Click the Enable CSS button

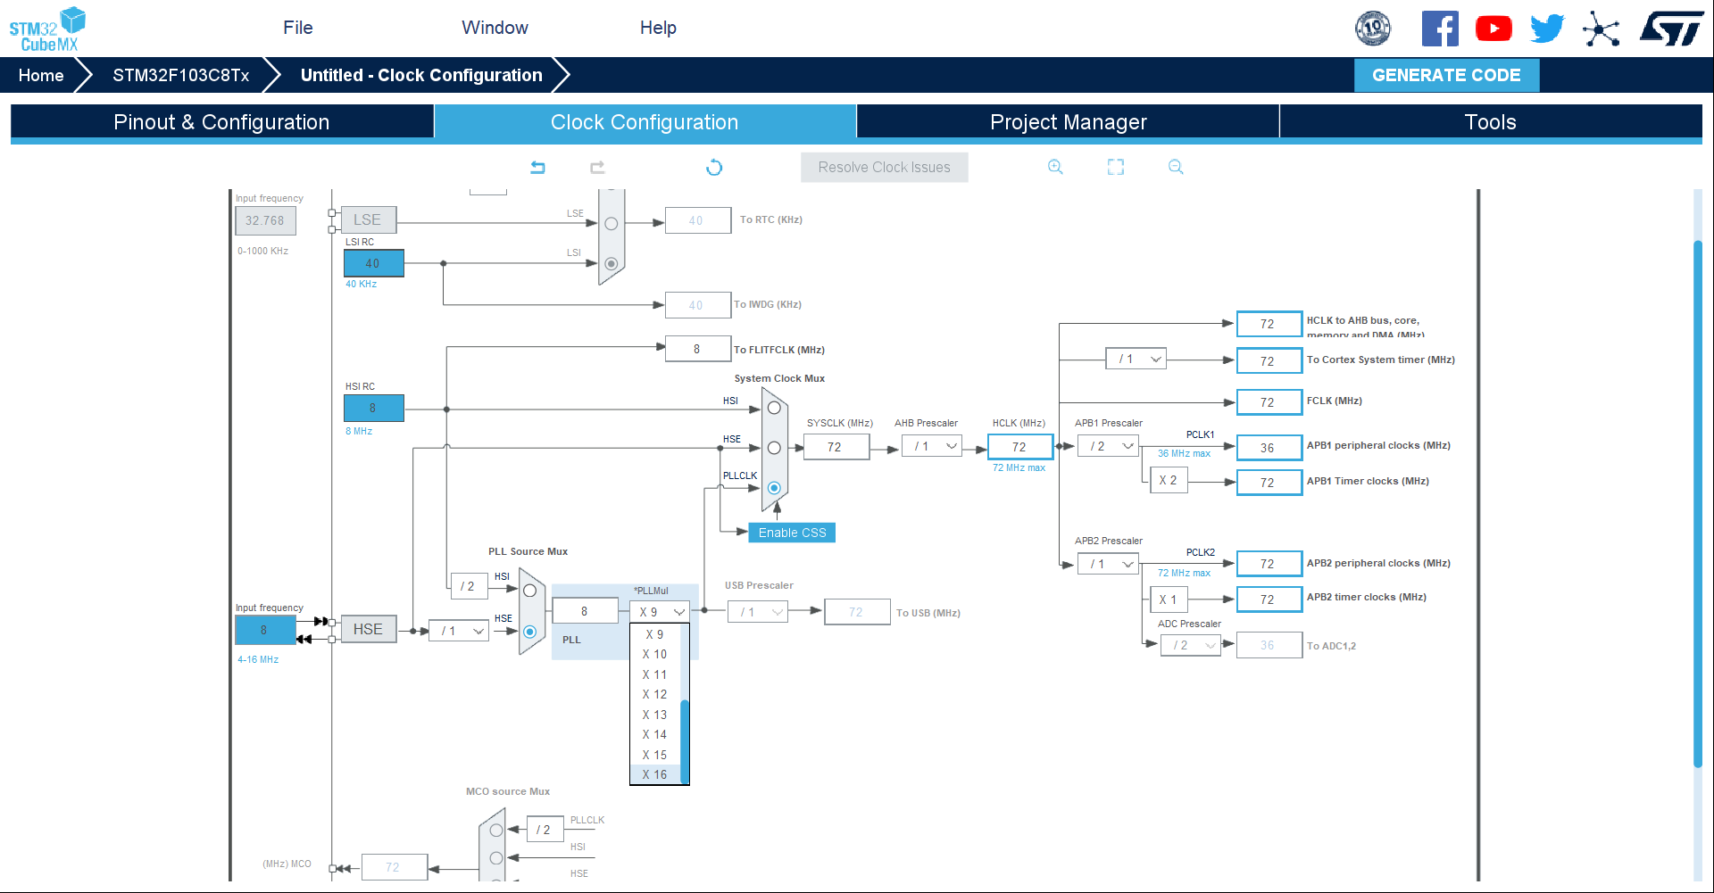coord(792,533)
